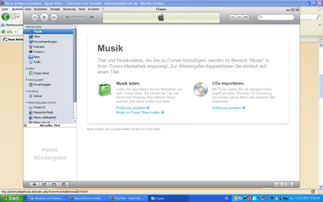Click the green shopping bag icon
Screen dimensions: 323x202
tap(104, 89)
